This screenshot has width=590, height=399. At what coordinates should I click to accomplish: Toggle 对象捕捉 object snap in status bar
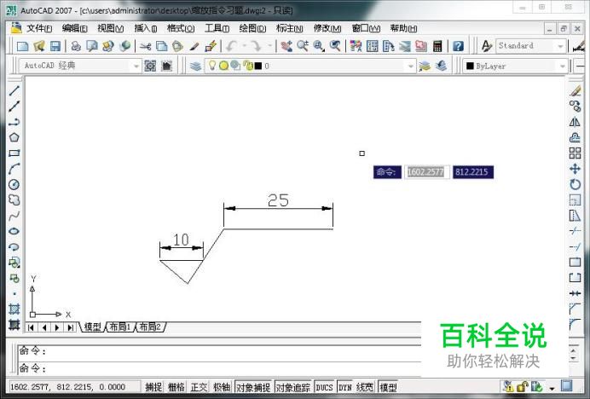tap(253, 387)
